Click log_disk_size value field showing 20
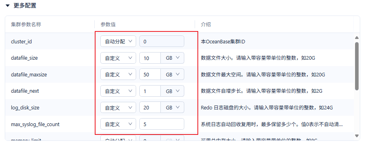This screenshot has height=148, width=365. click(150, 107)
